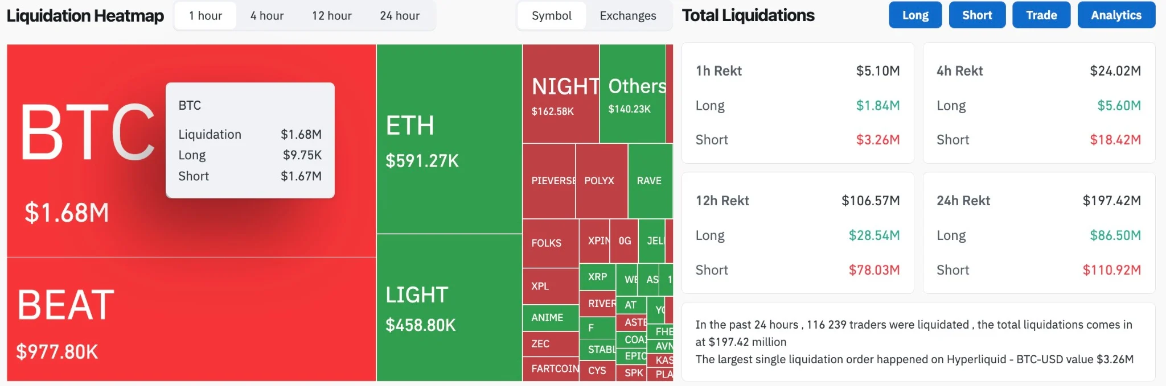Open the Others heatmap tile
Screen dimensions: 1166x386
click(632, 94)
